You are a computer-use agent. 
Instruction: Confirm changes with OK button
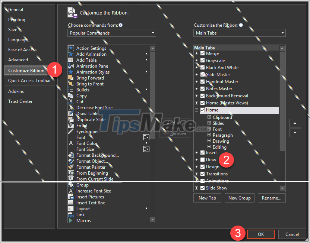261,234
